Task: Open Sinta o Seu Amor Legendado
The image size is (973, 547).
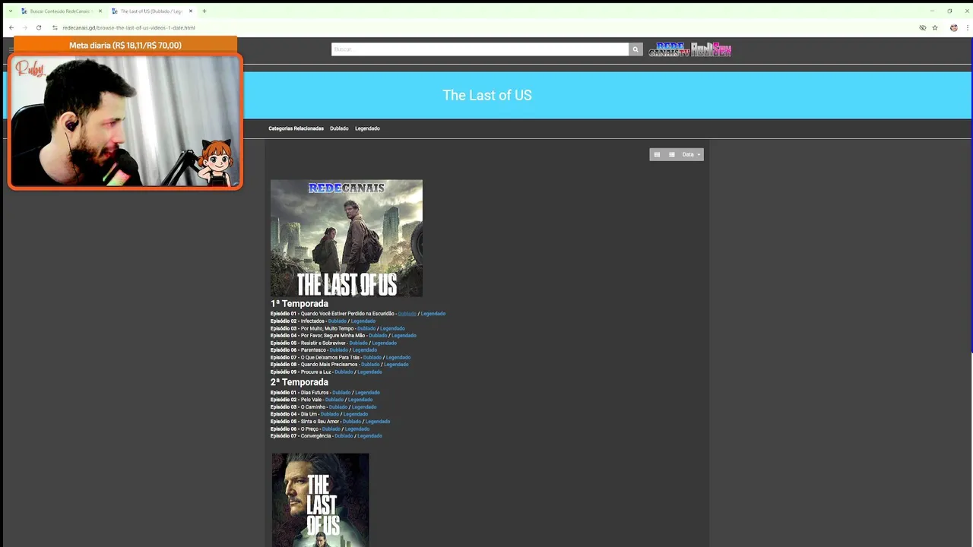Action: tap(378, 422)
